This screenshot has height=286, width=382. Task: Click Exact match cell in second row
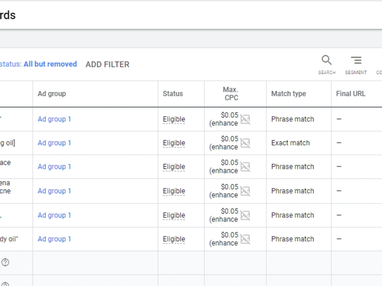(x=290, y=143)
